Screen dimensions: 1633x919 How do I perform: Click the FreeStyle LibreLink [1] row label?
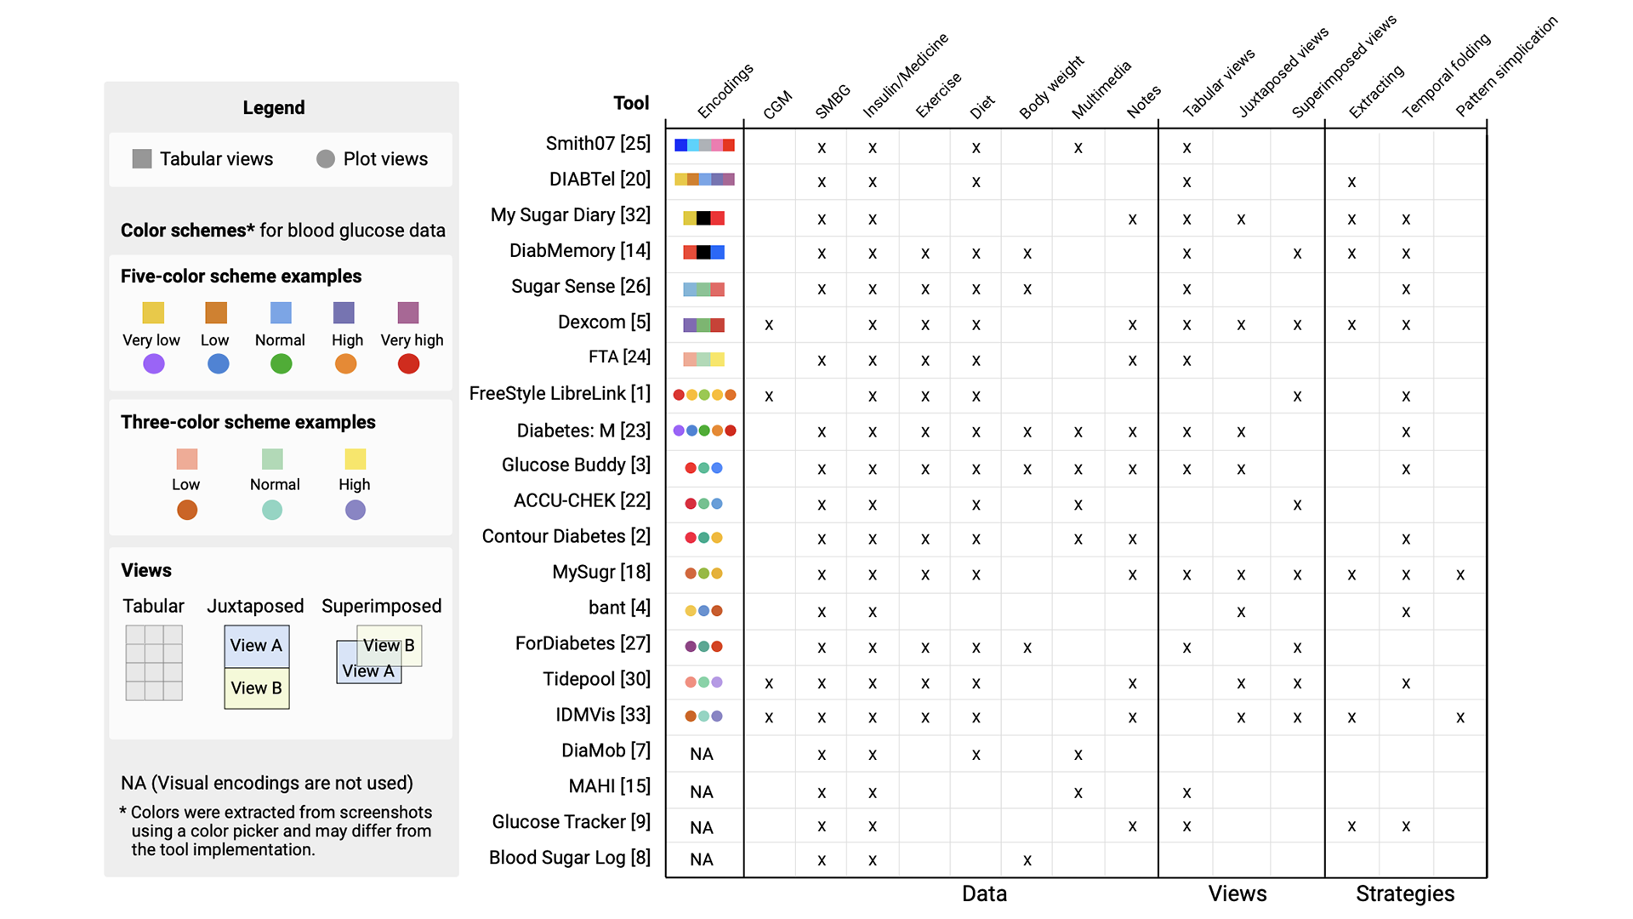(560, 394)
